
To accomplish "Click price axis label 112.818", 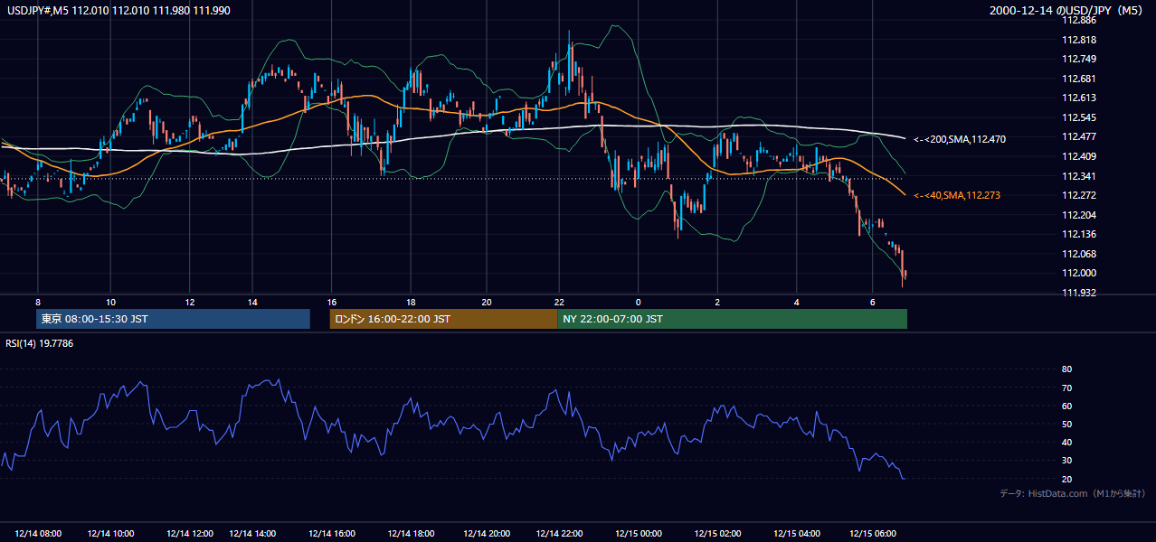I will tap(1081, 40).
